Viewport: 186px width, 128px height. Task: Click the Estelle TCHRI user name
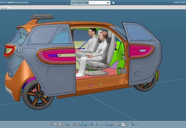(179, 2)
